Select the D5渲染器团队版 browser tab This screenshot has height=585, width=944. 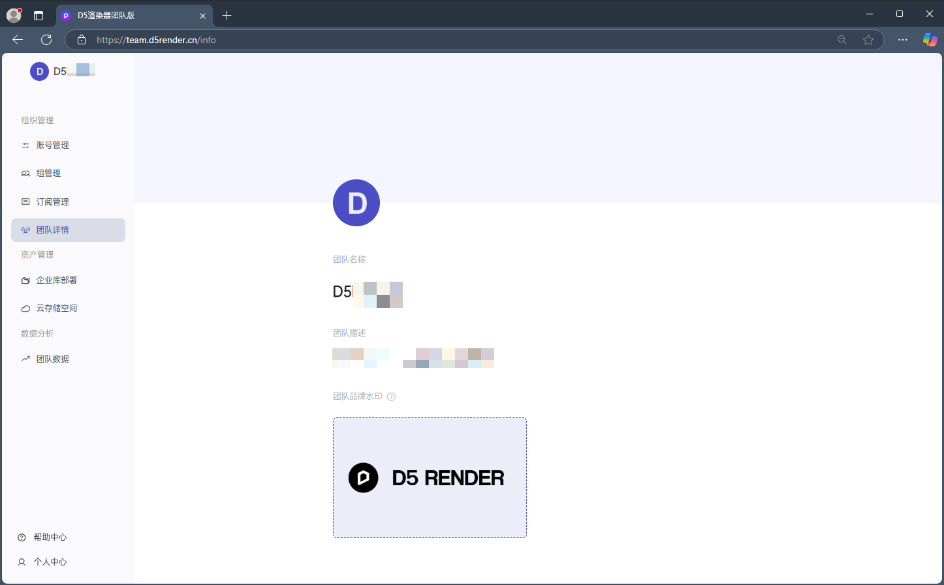[134, 16]
